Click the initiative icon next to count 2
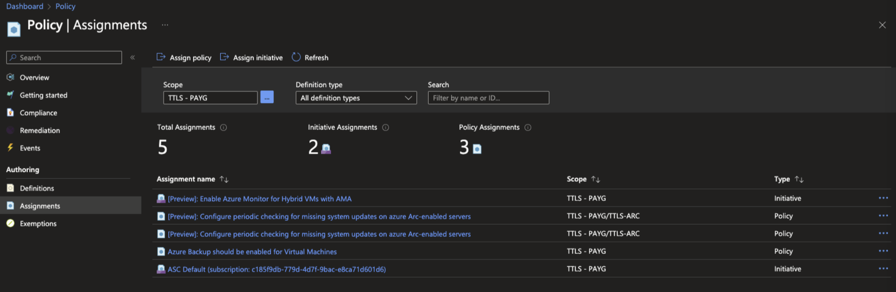The image size is (896, 292). (x=326, y=149)
